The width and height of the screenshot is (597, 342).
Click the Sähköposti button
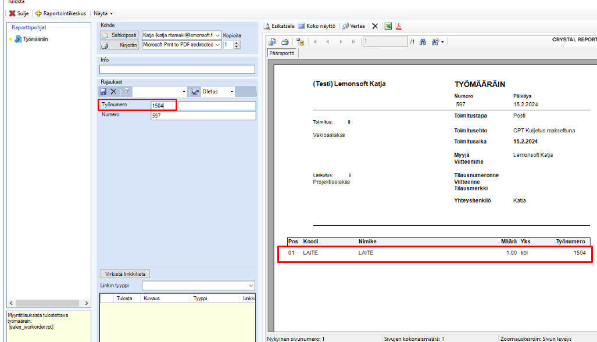click(x=120, y=35)
